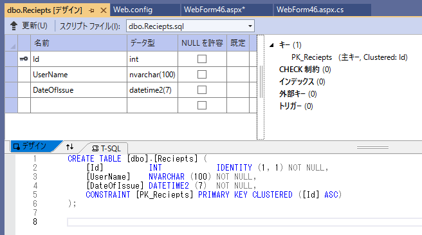Select 外部キー (0) item

[x=298, y=94]
